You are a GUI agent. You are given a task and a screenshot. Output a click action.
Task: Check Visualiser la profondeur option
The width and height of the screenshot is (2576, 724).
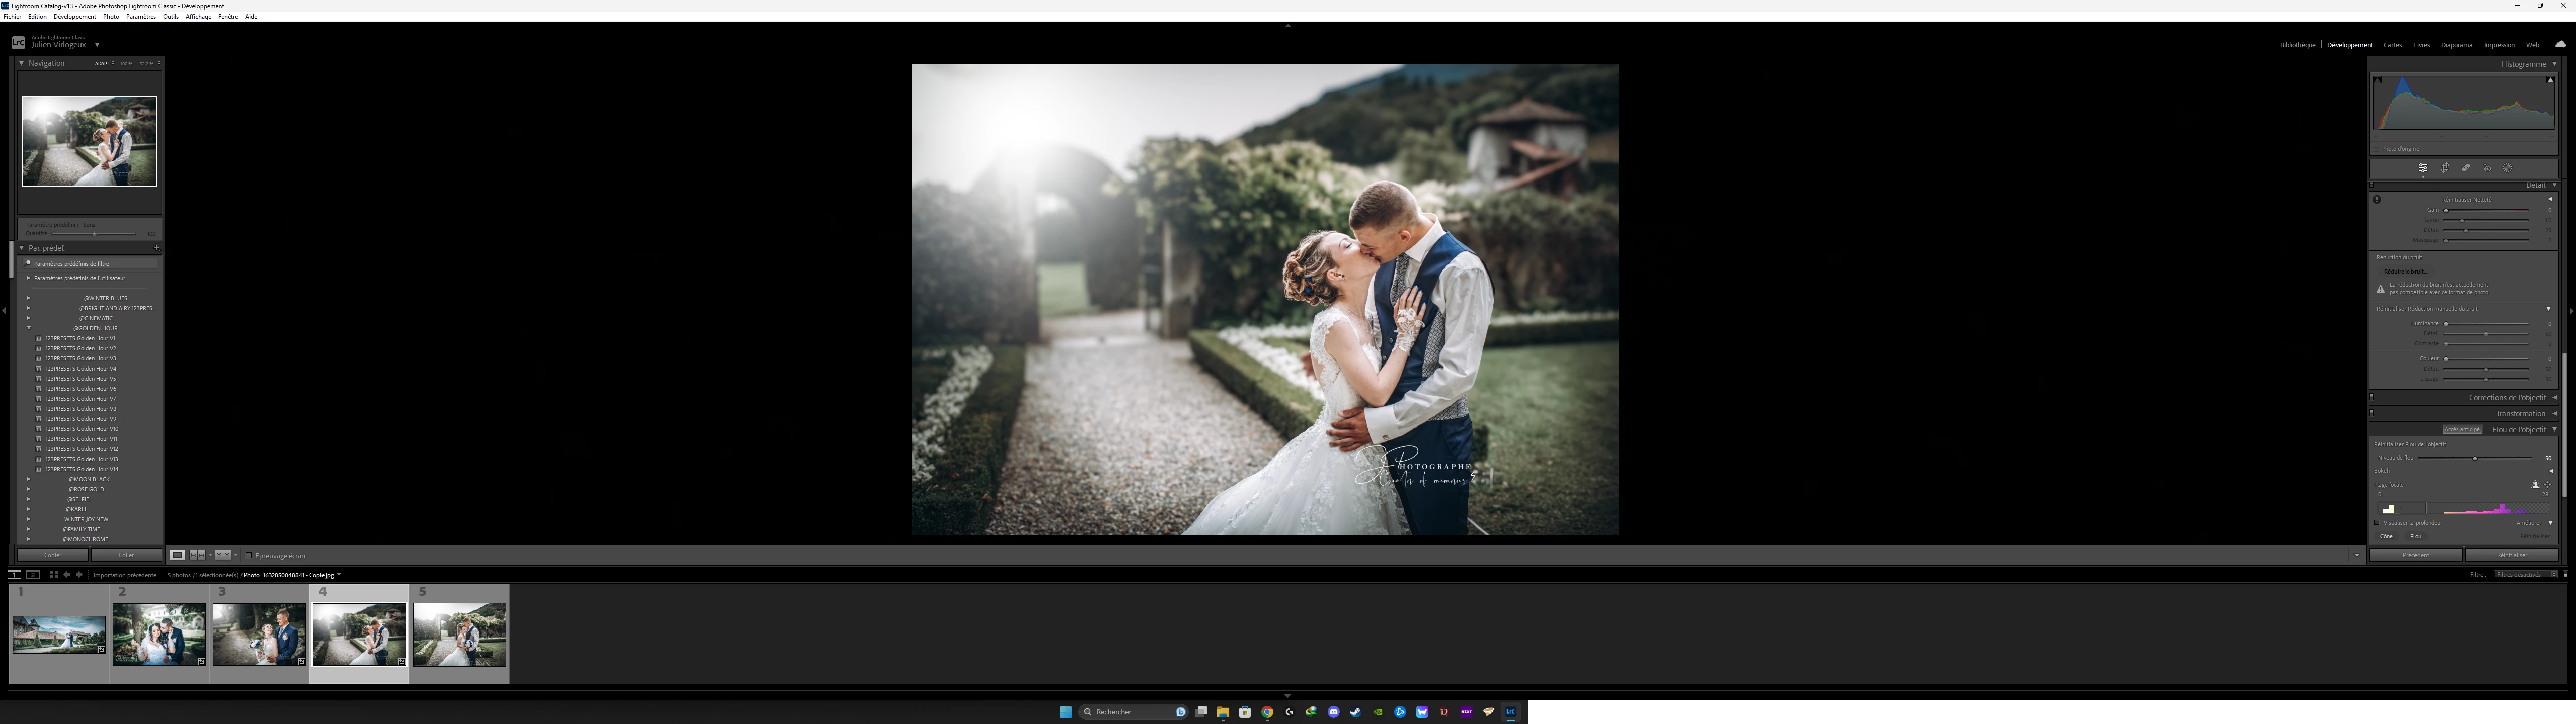pos(2377,523)
